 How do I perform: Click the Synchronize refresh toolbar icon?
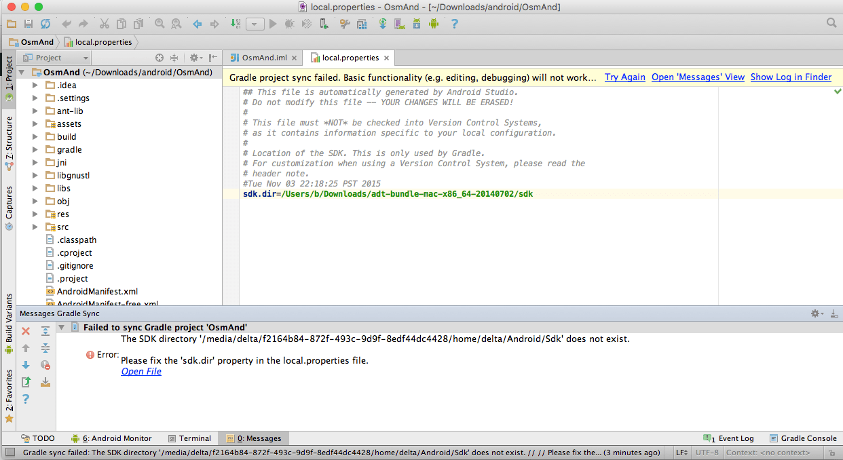coord(45,24)
